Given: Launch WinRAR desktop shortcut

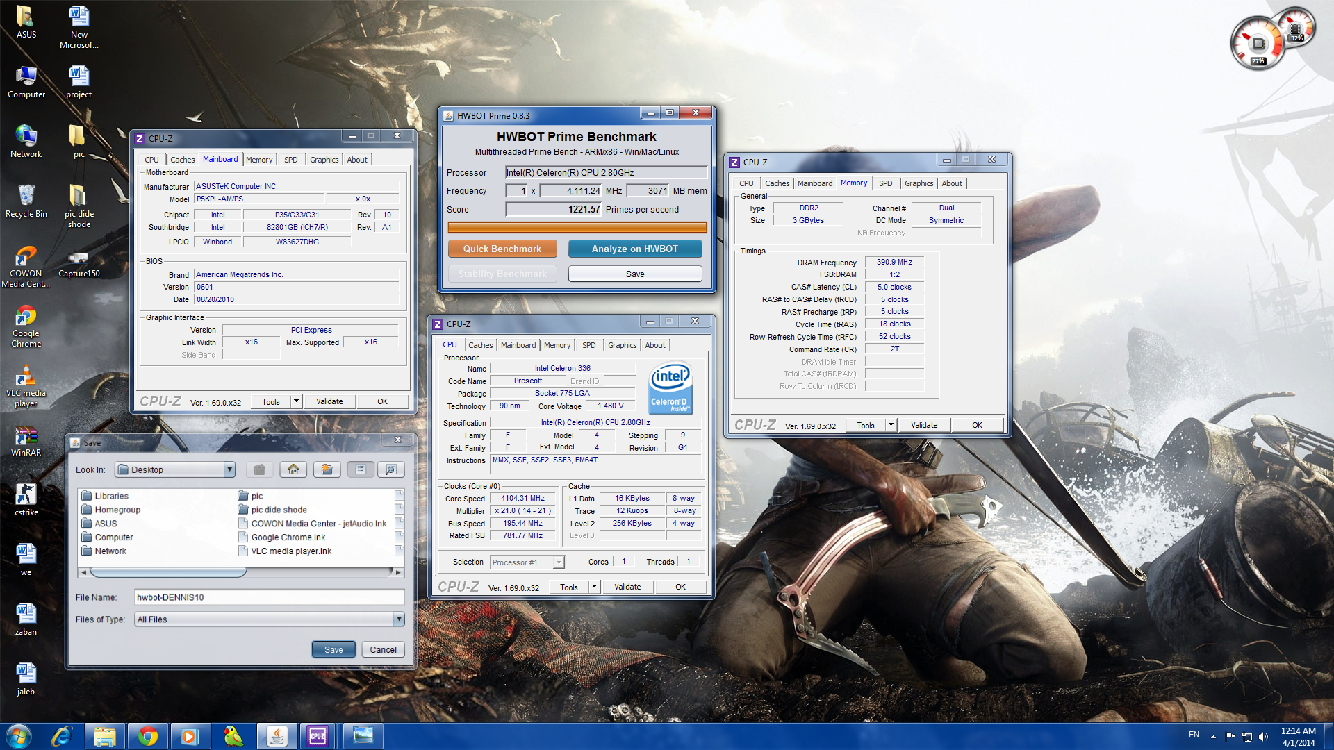Looking at the screenshot, I should click(x=26, y=440).
